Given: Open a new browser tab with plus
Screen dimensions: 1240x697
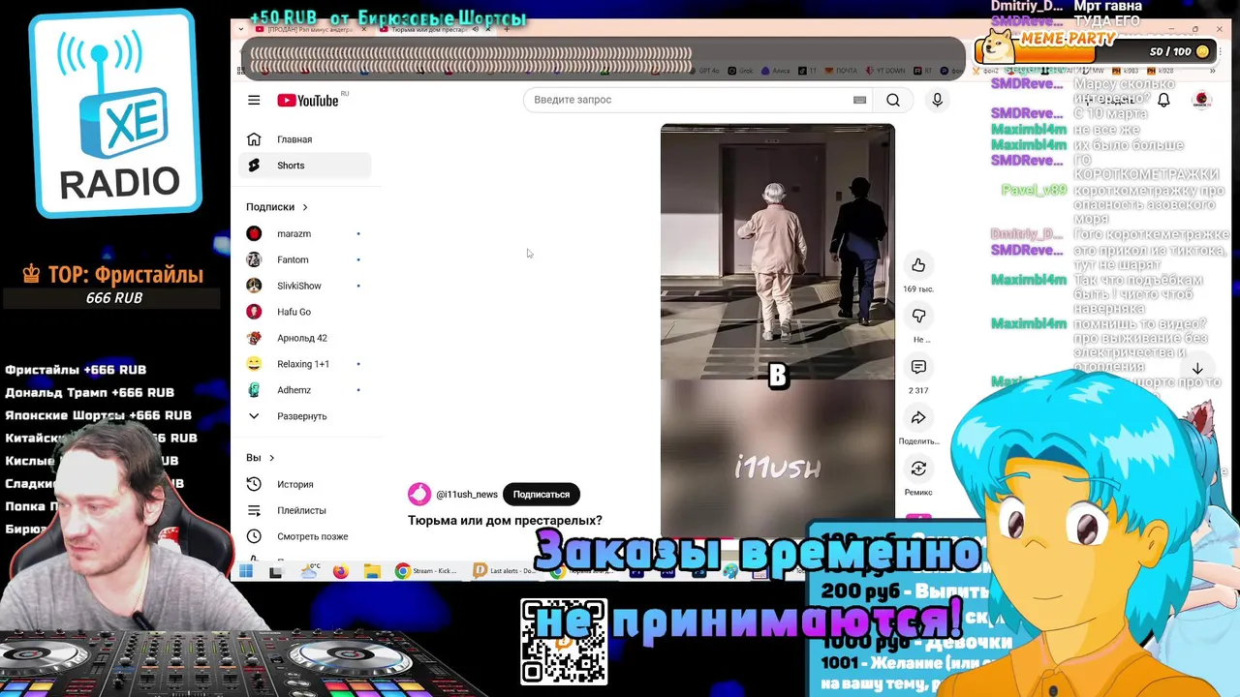Looking at the screenshot, I should point(507,29).
